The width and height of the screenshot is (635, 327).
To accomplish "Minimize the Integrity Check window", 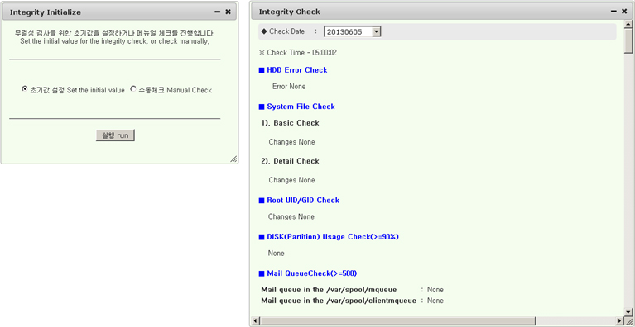I will pos(614,12).
